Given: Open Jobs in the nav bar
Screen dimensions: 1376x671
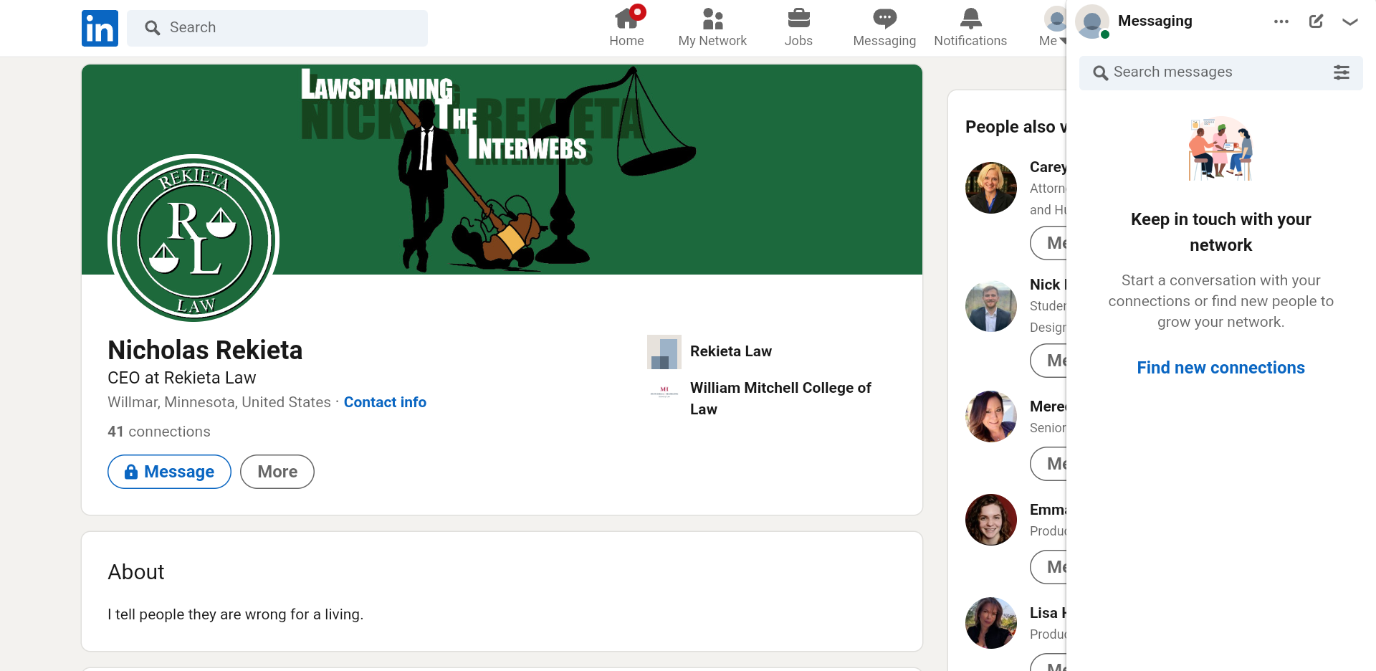Looking at the screenshot, I should click(798, 28).
